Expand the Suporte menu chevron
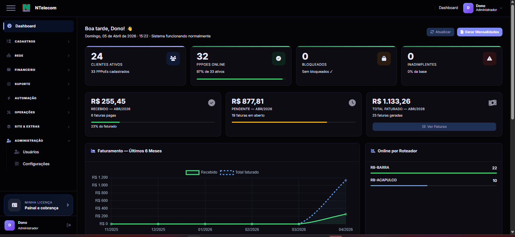The image size is (515, 237). click(69, 84)
